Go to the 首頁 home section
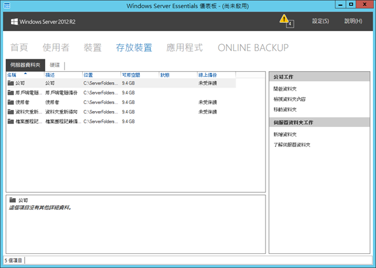Viewport: 376px width, 268px height. 19,48
